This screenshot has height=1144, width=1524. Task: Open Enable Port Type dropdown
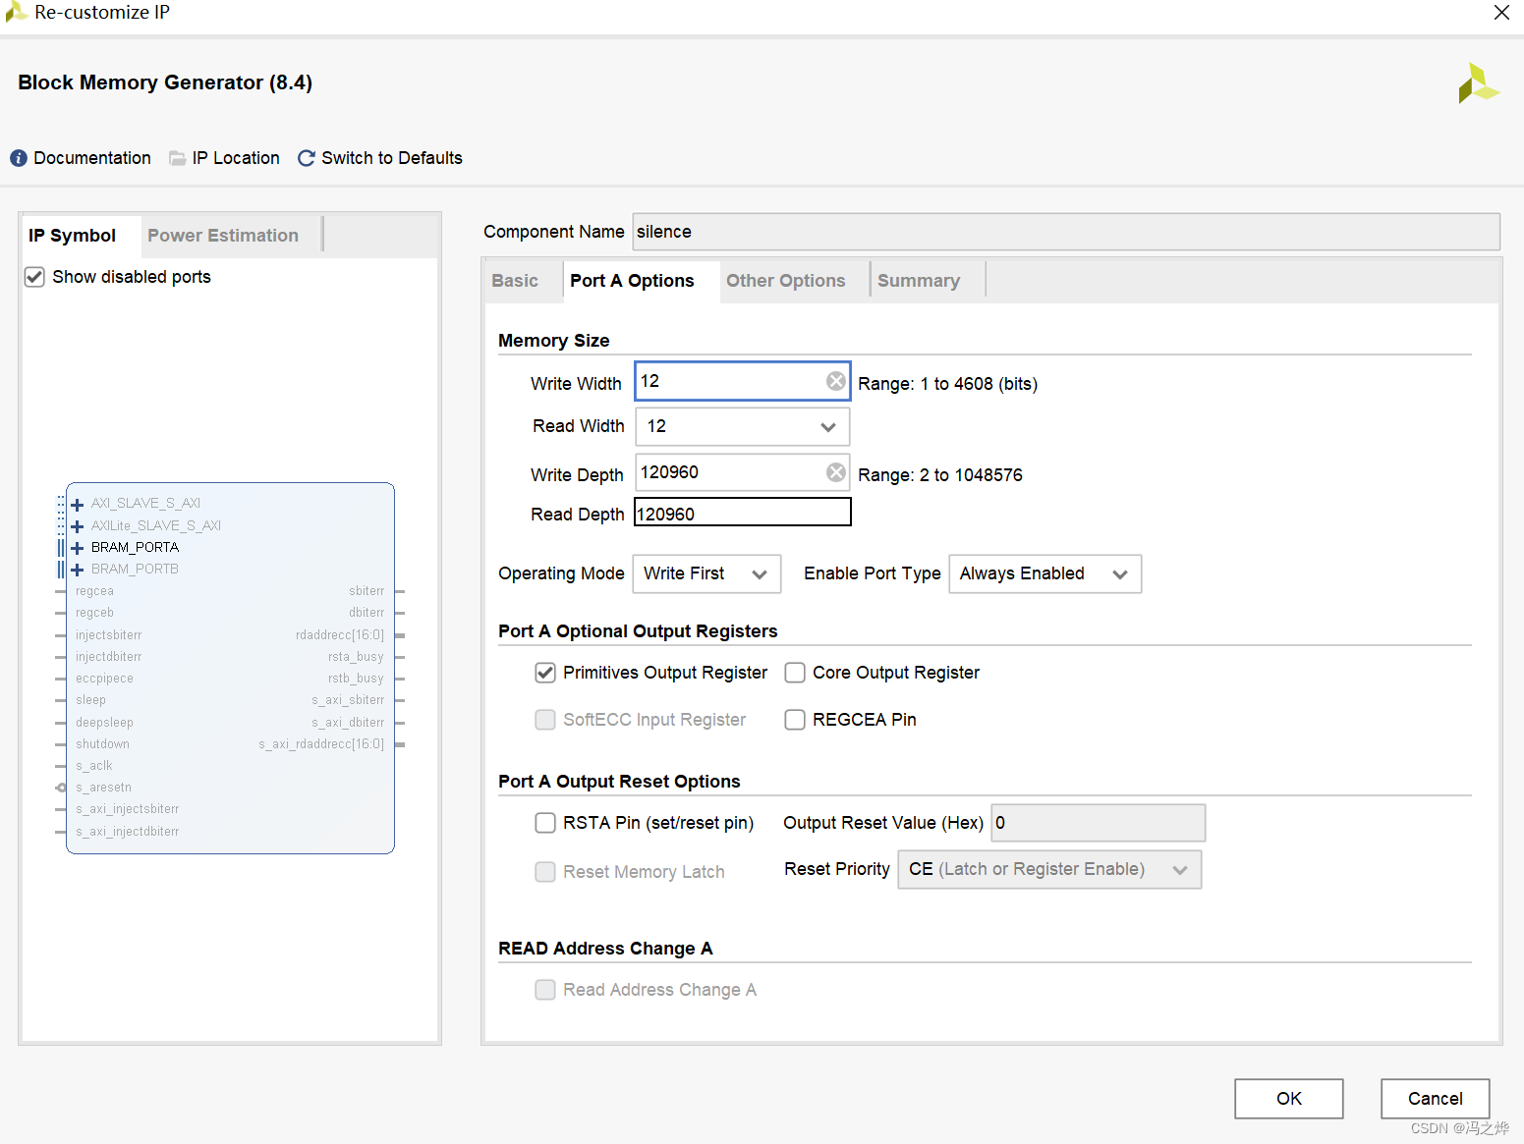pyautogui.click(x=1044, y=573)
